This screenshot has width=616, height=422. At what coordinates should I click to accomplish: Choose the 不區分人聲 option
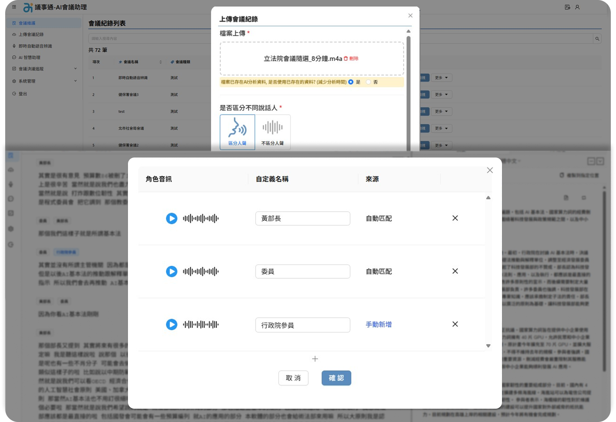coord(272,132)
